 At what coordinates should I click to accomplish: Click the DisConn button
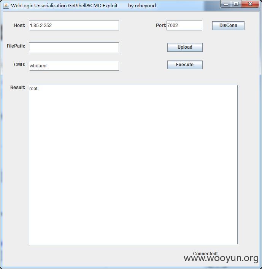[228, 25]
